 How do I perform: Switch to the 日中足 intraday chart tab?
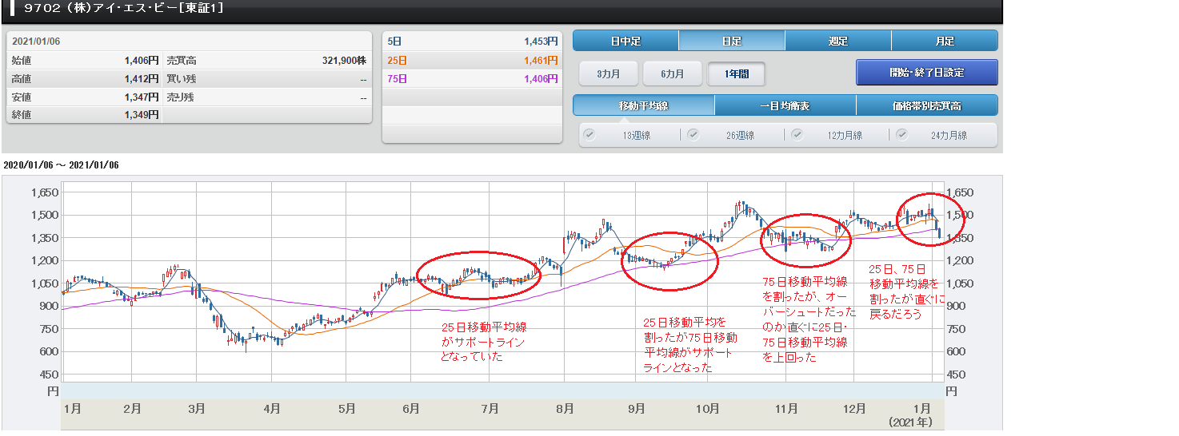[625, 41]
